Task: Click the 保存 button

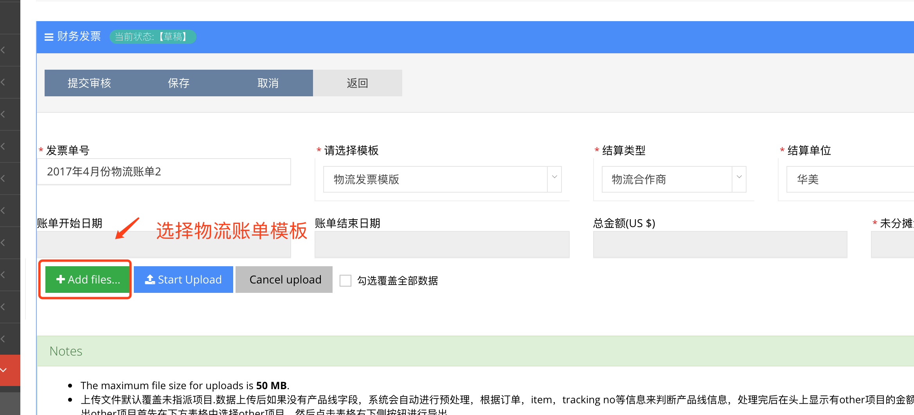Action: point(179,83)
